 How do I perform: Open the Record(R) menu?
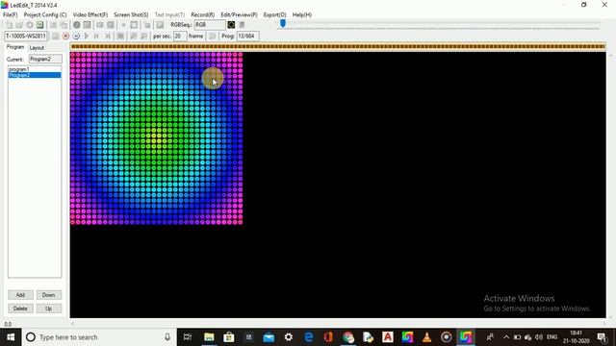click(x=203, y=14)
